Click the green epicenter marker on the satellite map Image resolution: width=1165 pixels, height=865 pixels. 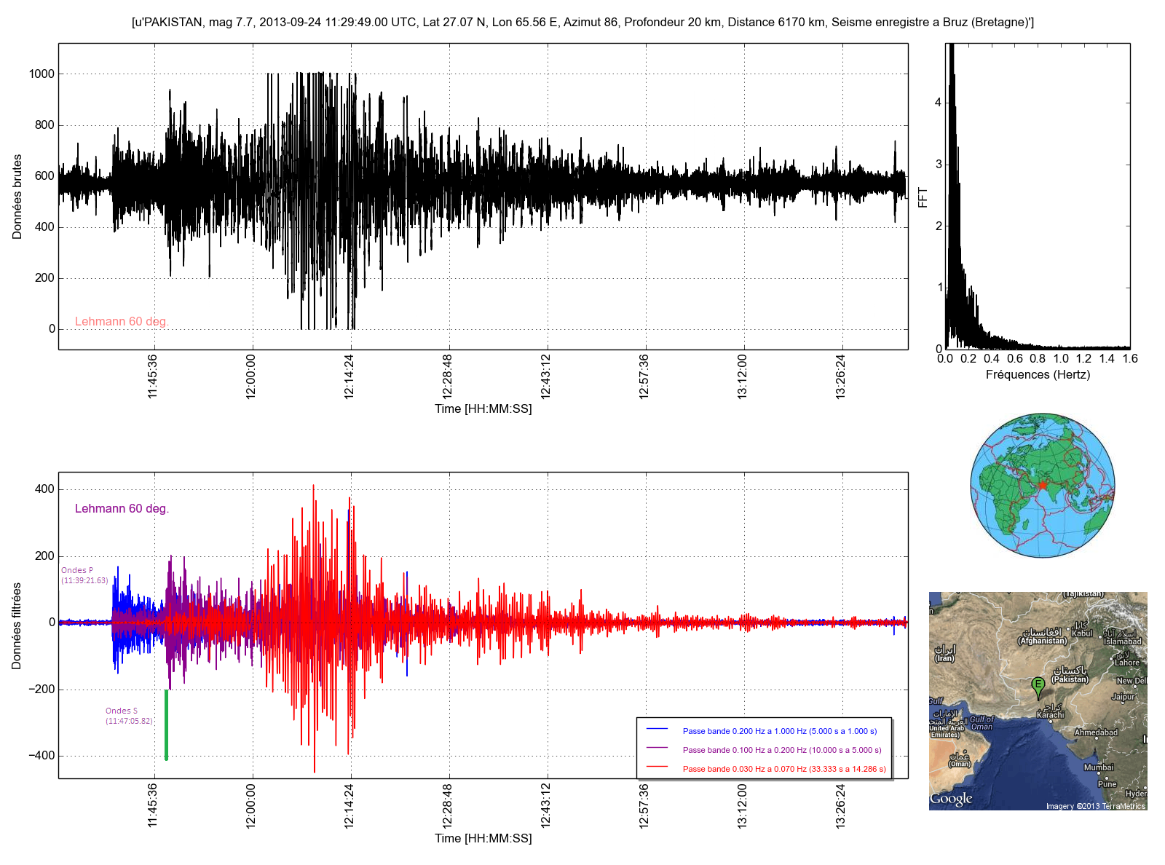(1038, 686)
